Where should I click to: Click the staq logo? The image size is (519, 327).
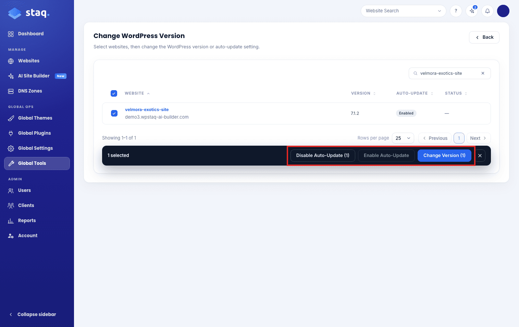[x=29, y=13]
